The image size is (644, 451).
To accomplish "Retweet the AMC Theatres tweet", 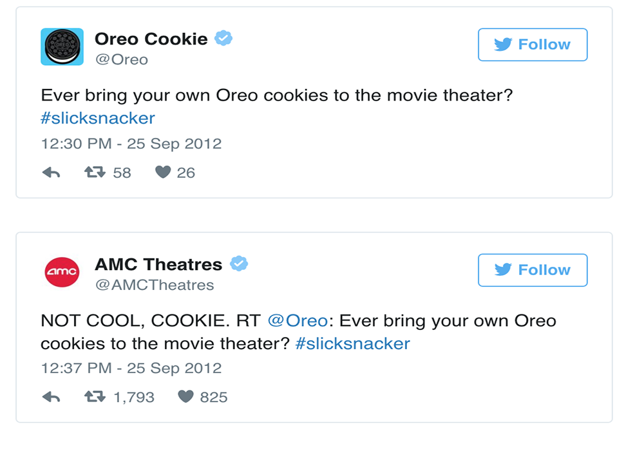I will pos(95,397).
